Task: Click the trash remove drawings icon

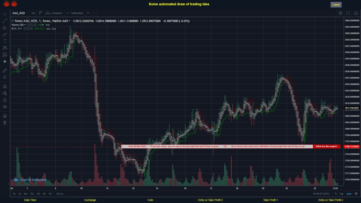Action: pyautogui.click(x=5, y=123)
